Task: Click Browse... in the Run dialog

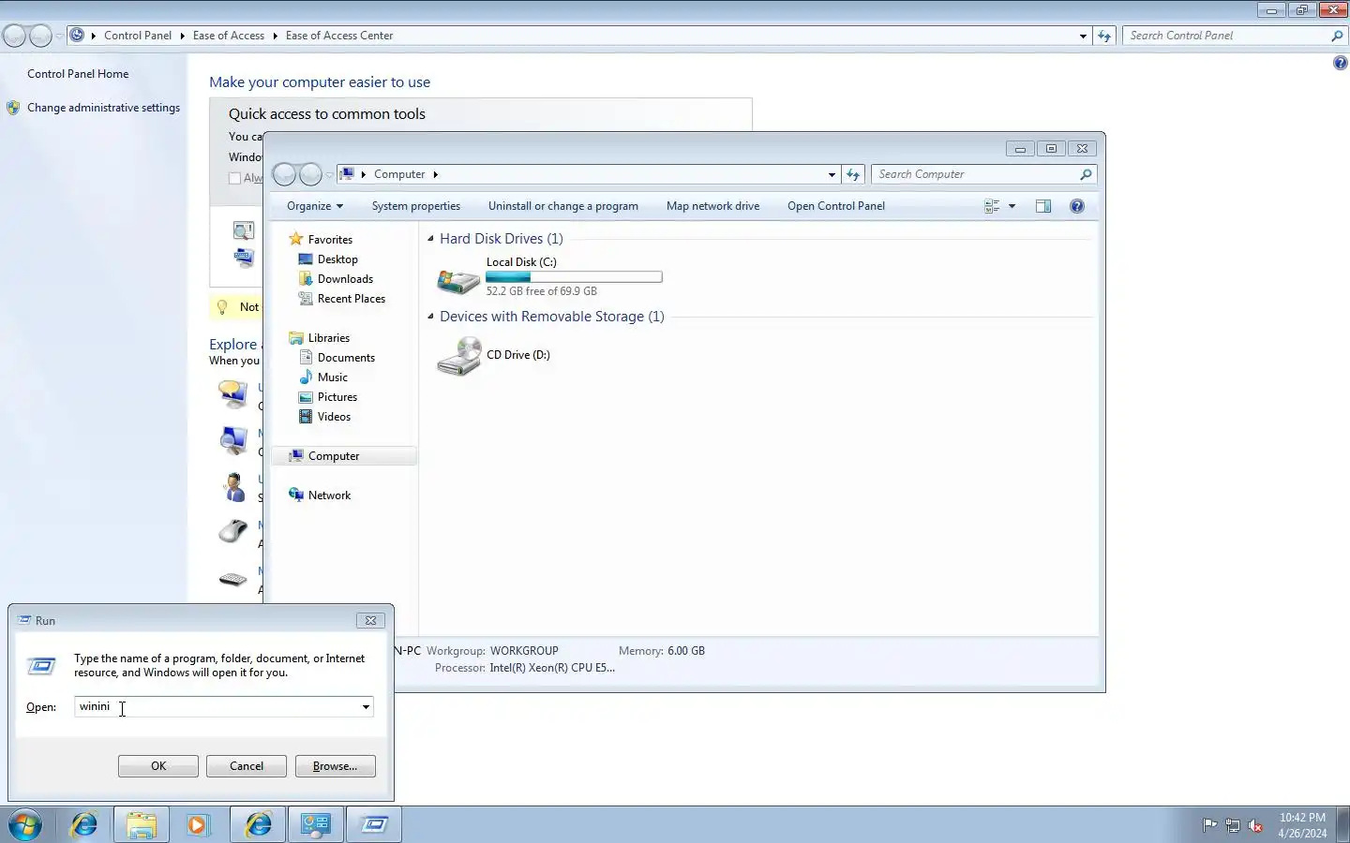Action: [x=336, y=766]
